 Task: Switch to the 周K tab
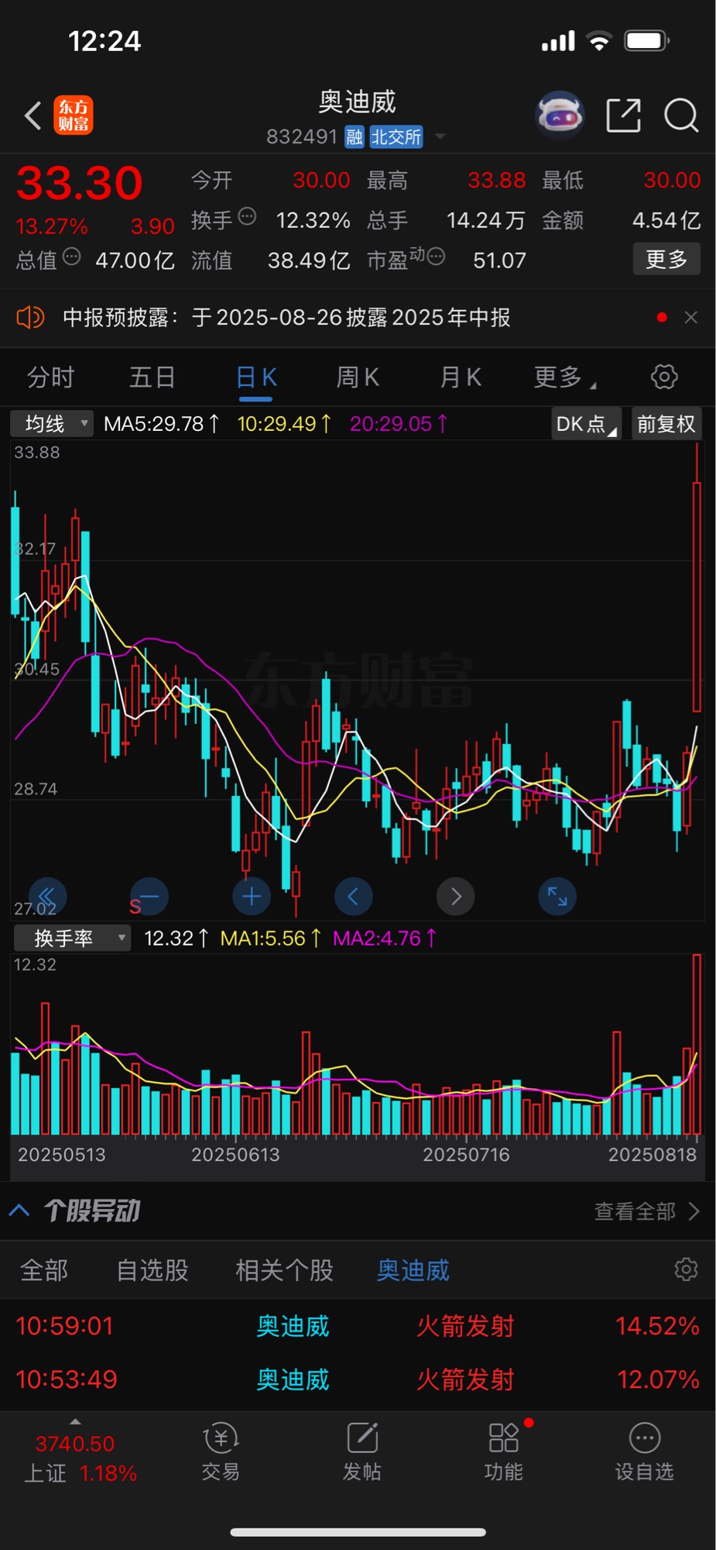point(358,377)
